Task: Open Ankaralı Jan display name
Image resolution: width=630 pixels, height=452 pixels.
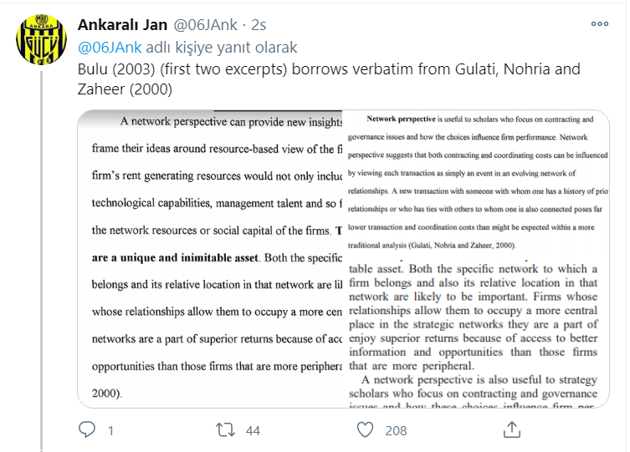Action: [x=122, y=25]
